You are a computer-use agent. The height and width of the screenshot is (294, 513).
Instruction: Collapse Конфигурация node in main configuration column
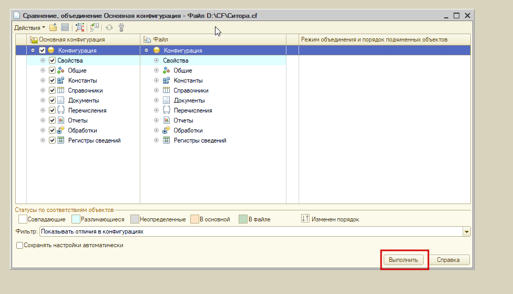click(33, 50)
